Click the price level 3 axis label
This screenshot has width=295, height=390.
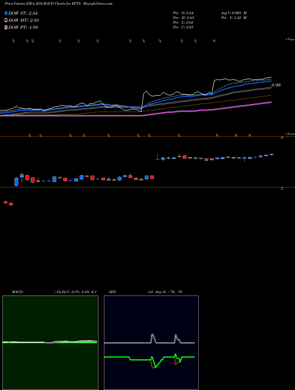point(282,137)
